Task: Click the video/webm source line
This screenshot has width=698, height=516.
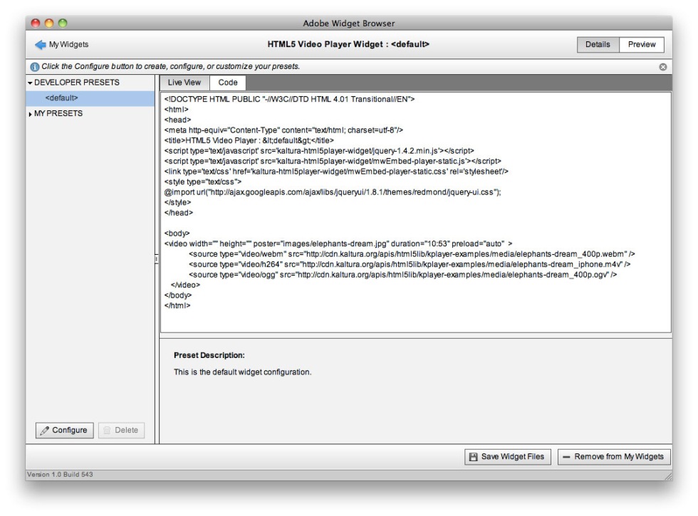Action: tap(412, 254)
